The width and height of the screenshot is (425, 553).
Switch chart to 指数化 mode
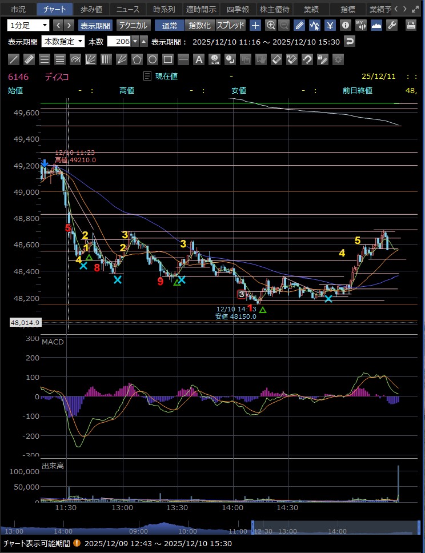199,25
